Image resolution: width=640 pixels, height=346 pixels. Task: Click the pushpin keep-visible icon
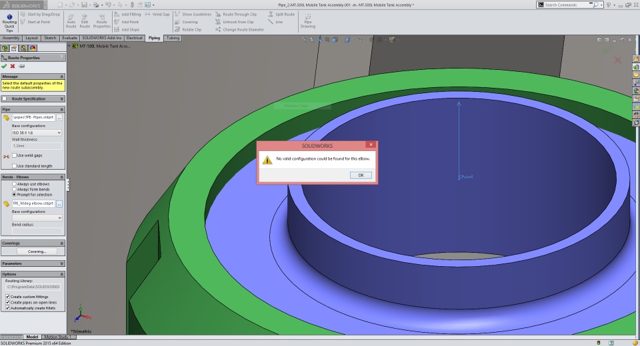[x=21, y=66]
